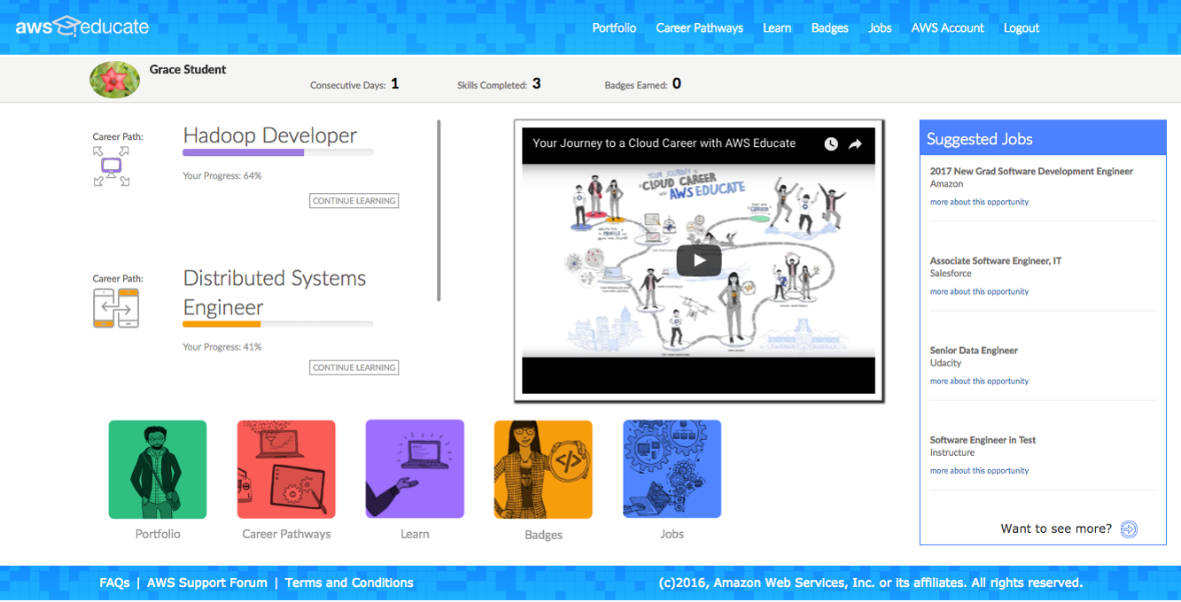Click the arrow icon beside Want to see more
The width and height of the screenshot is (1181, 602).
coord(1129,529)
